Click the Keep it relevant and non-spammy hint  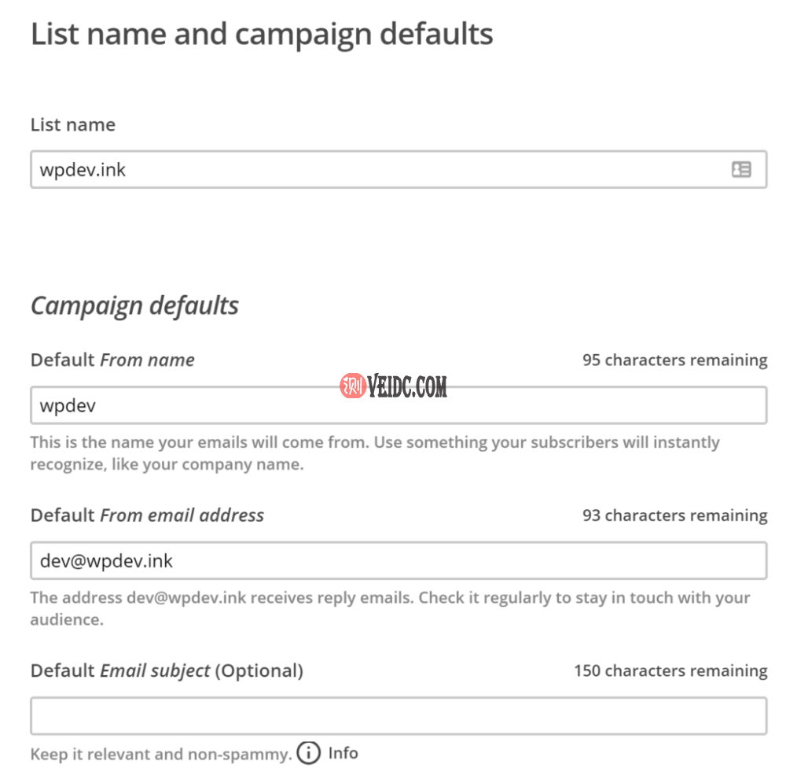pyautogui.click(x=160, y=754)
